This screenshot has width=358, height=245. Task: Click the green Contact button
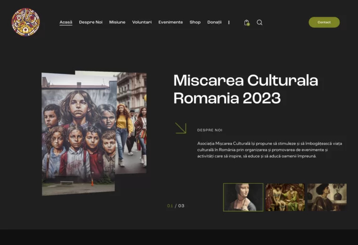pyautogui.click(x=324, y=22)
